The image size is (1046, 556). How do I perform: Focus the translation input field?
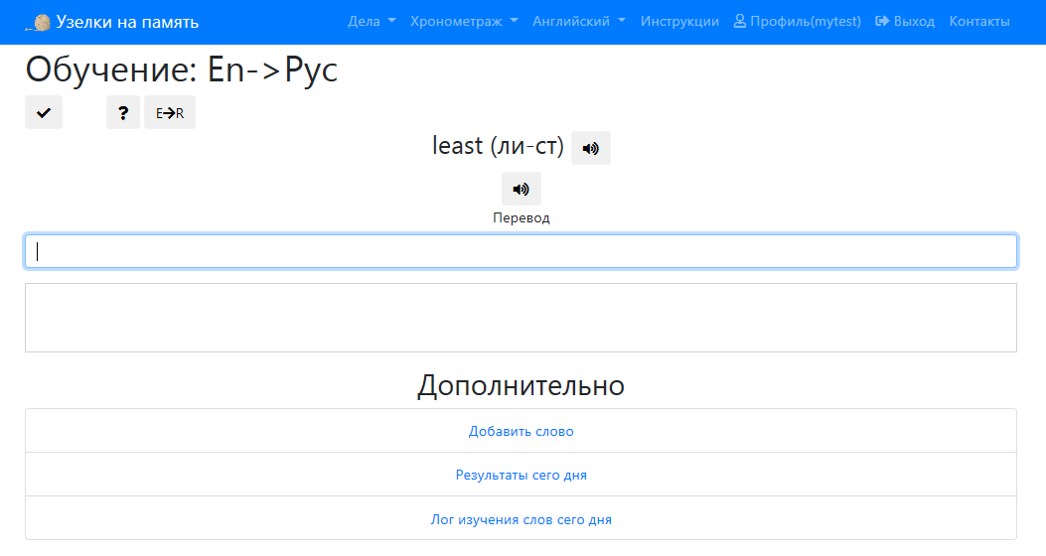click(x=521, y=251)
